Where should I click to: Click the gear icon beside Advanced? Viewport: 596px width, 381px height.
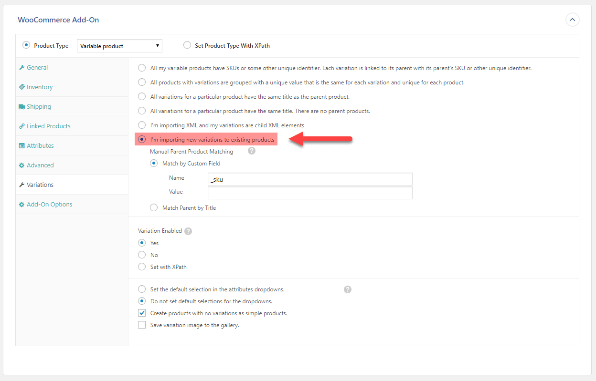21,165
